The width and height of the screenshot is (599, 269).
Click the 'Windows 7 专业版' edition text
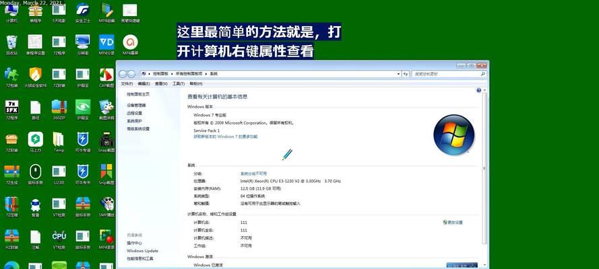click(210, 115)
